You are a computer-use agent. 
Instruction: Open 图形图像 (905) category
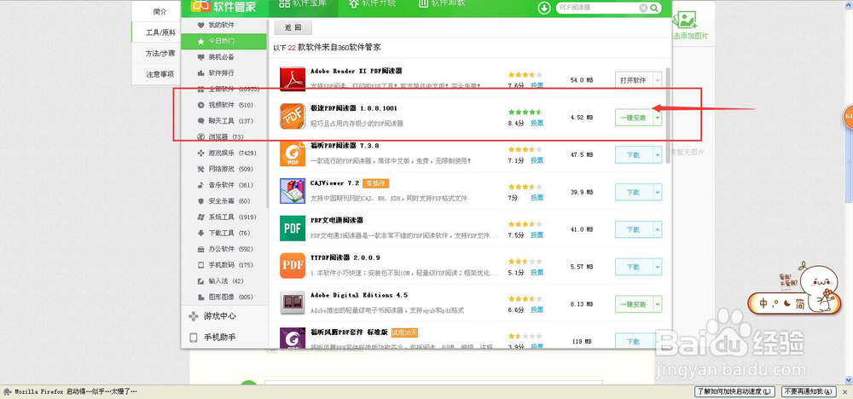point(224,297)
